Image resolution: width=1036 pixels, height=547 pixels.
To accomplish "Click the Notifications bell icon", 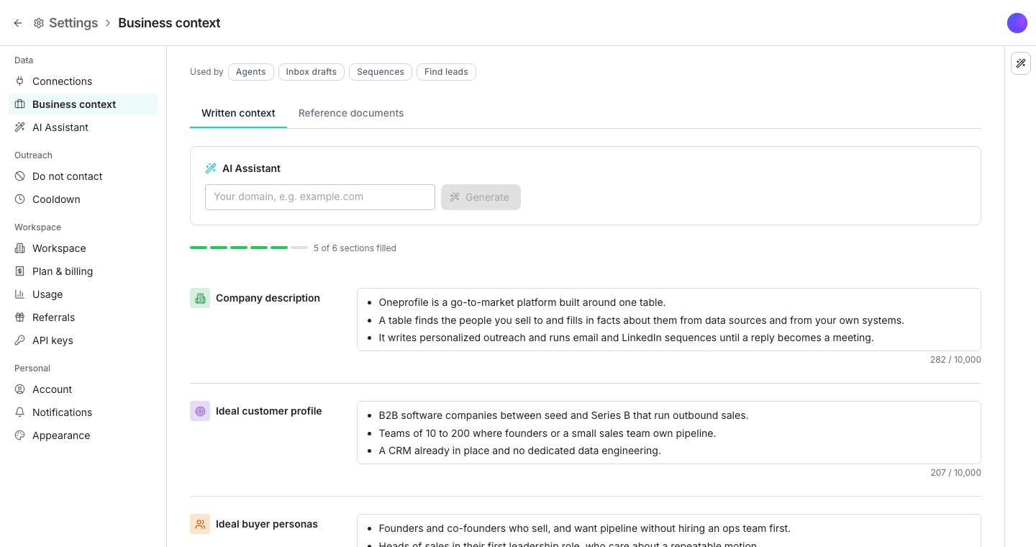I will [x=19, y=412].
